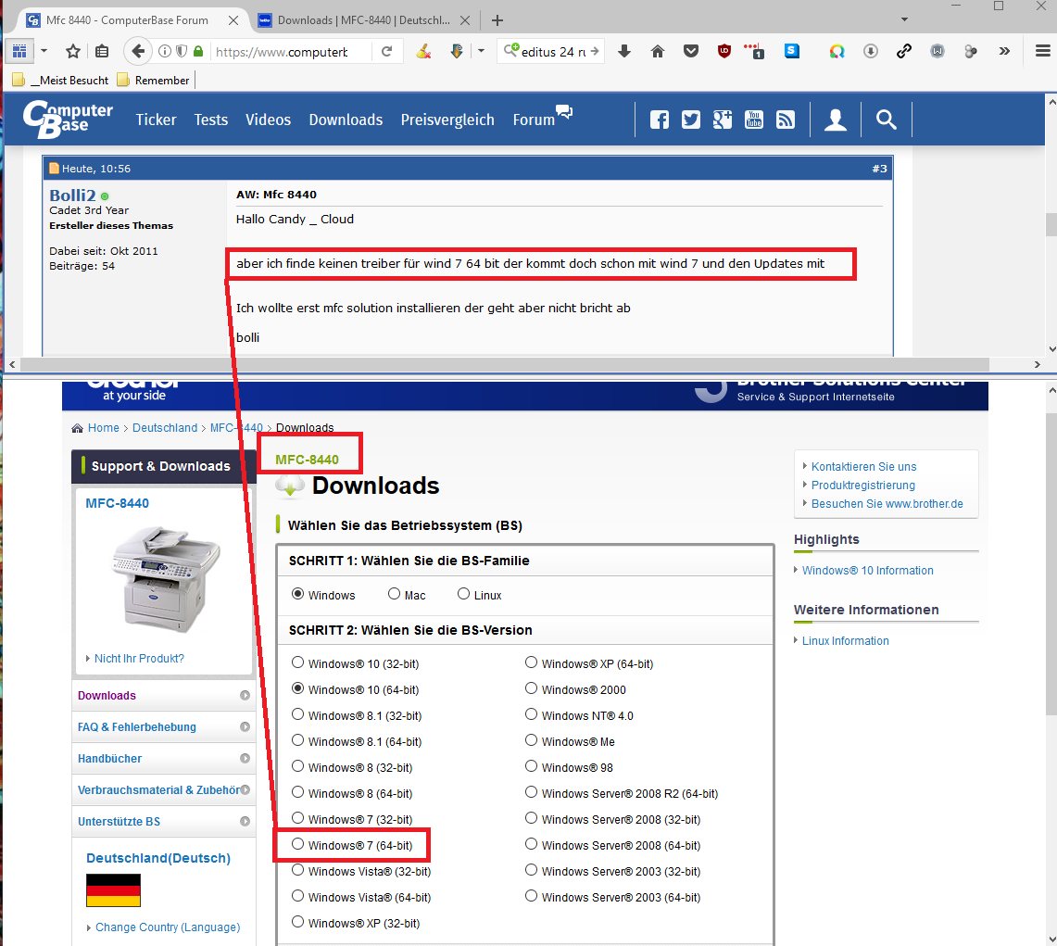Click the Nicht Ihr Produkt? link
This screenshot has height=946, width=1057.
(x=139, y=659)
